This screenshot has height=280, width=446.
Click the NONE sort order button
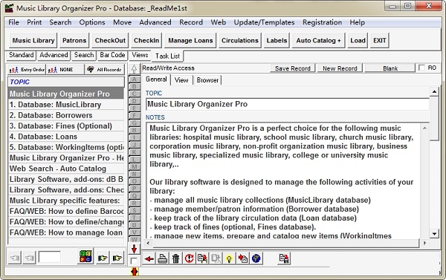[65, 69]
